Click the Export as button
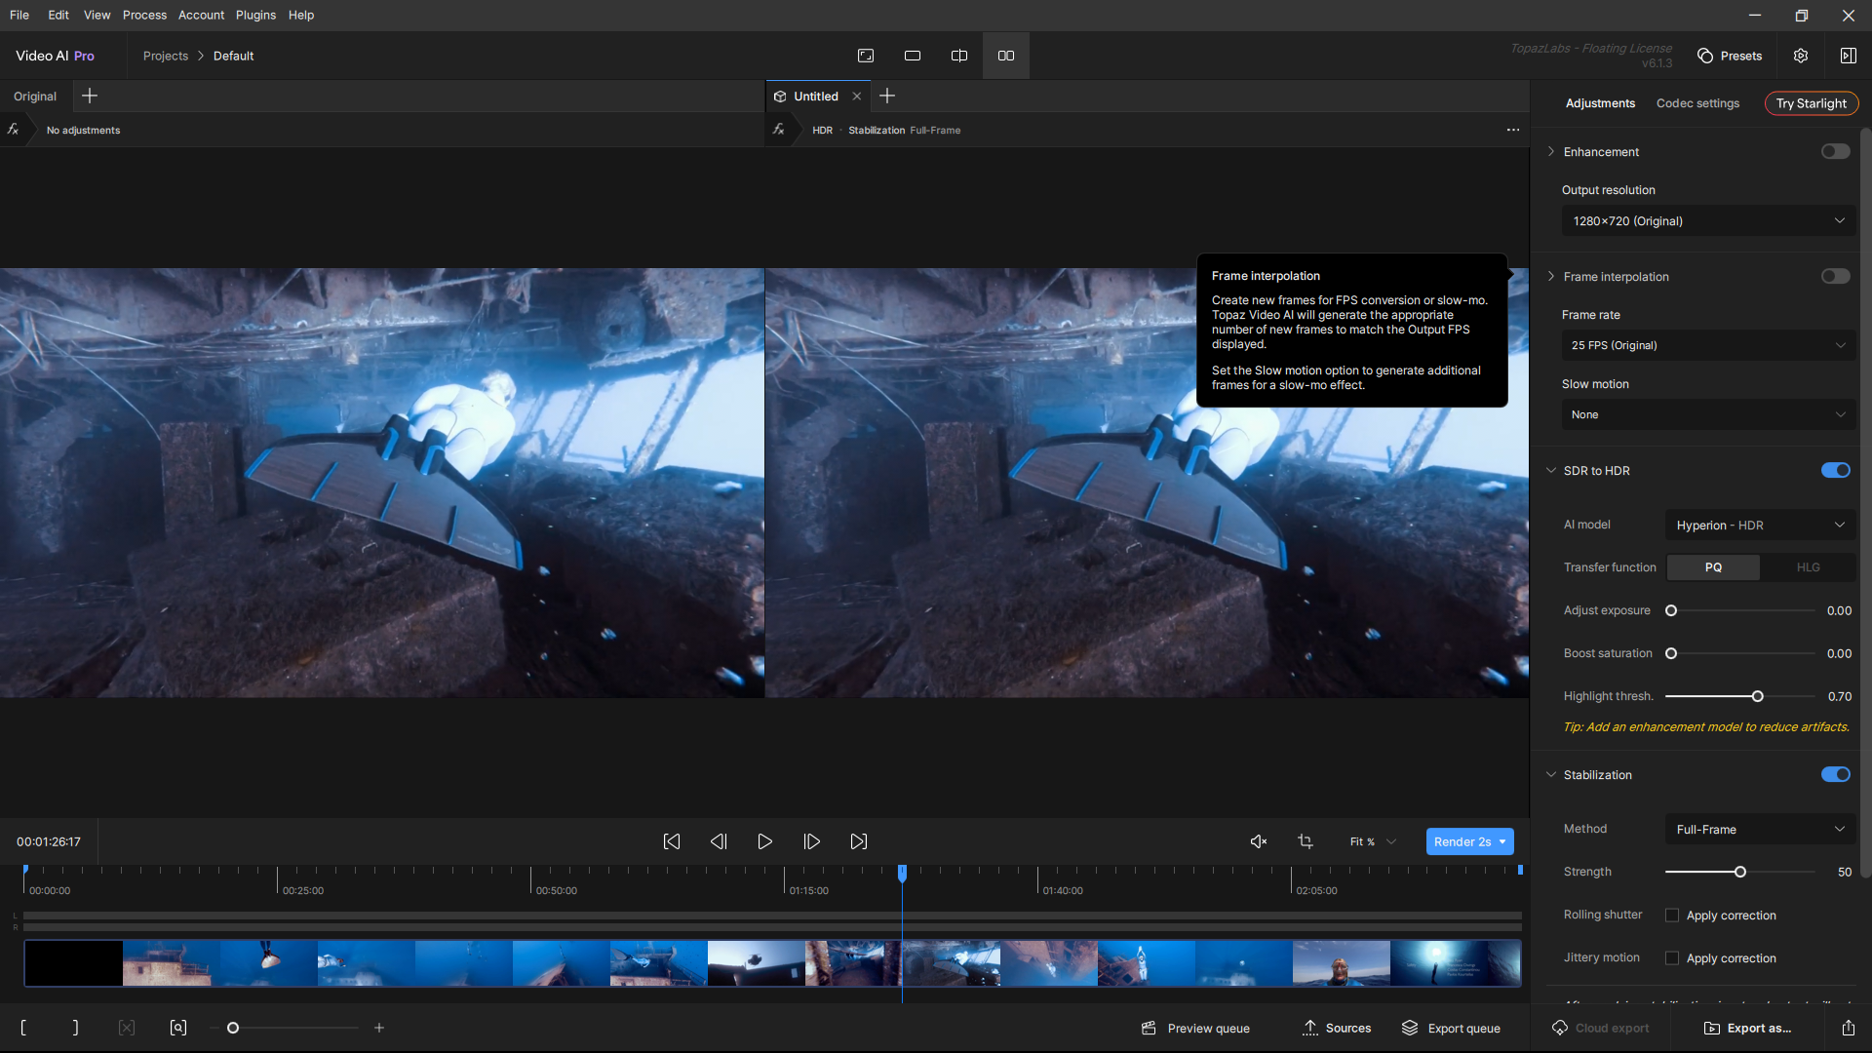This screenshot has width=1872, height=1053. (1748, 1028)
